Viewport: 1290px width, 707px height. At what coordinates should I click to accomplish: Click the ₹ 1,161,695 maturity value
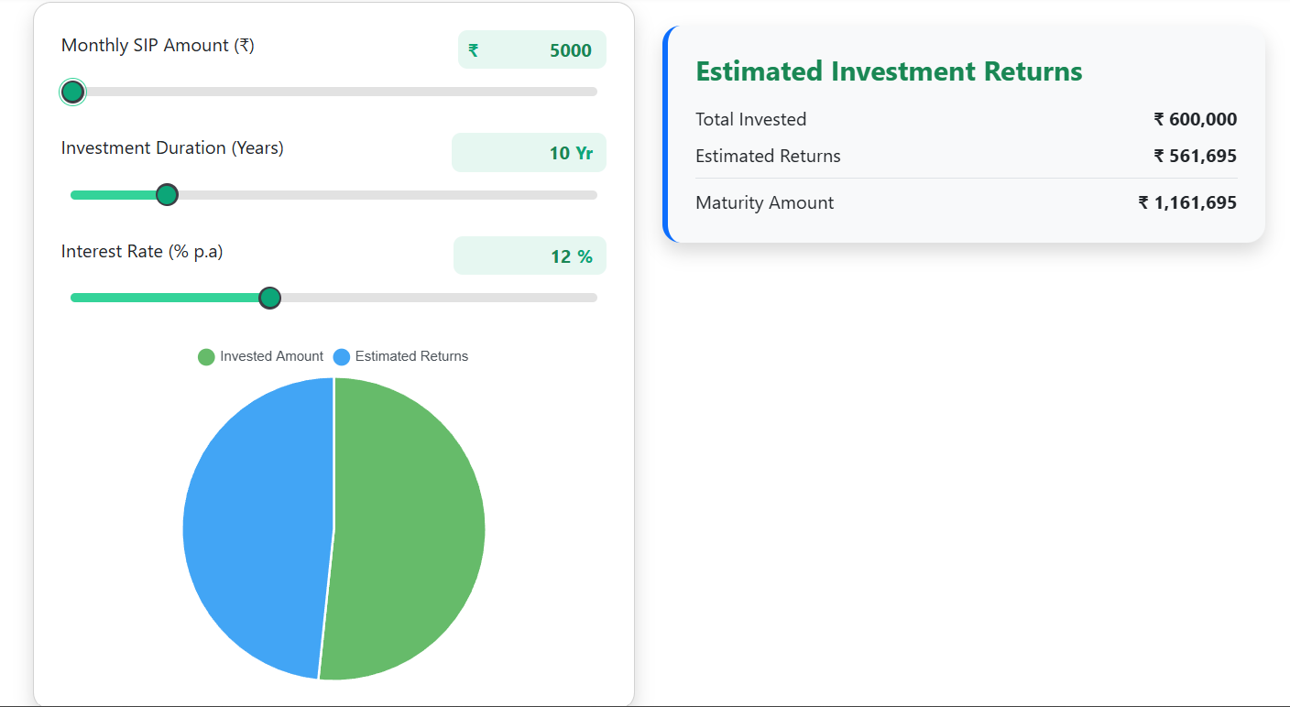tap(1187, 202)
